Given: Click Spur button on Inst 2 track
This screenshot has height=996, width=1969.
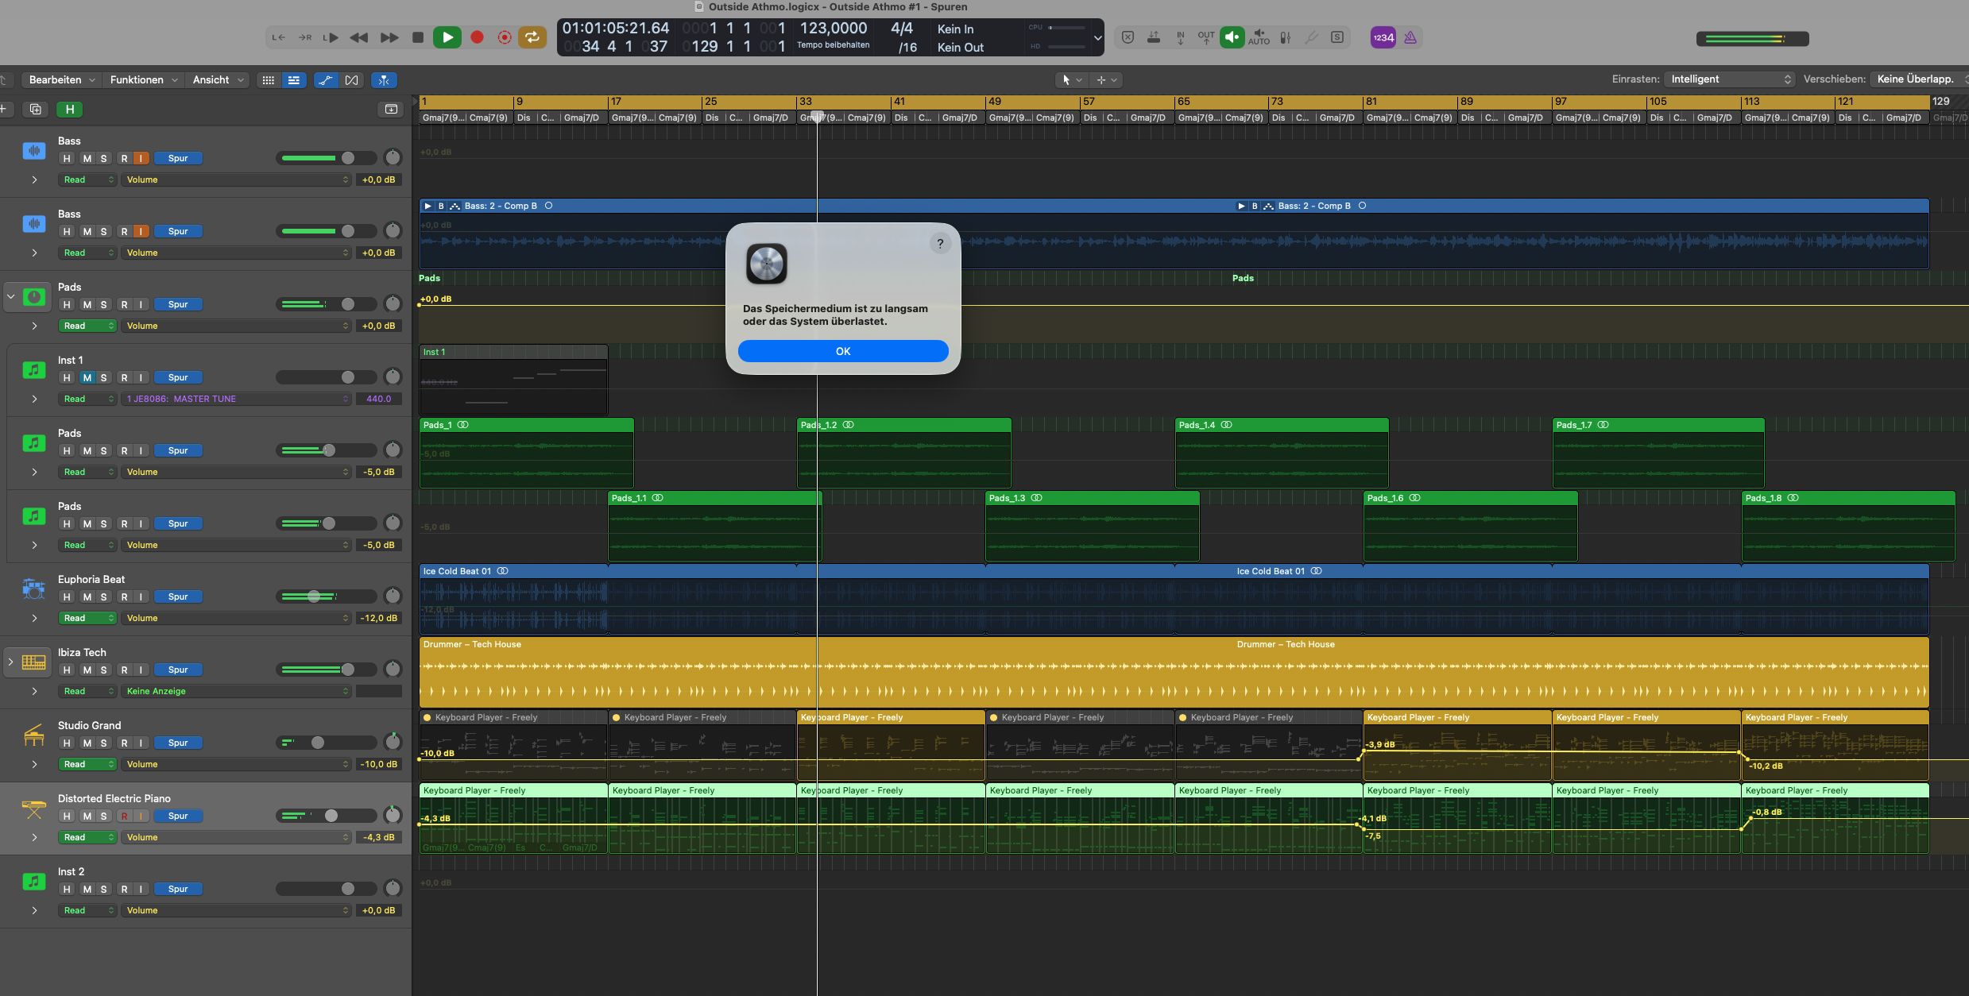Looking at the screenshot, I should tap(178, 889).
